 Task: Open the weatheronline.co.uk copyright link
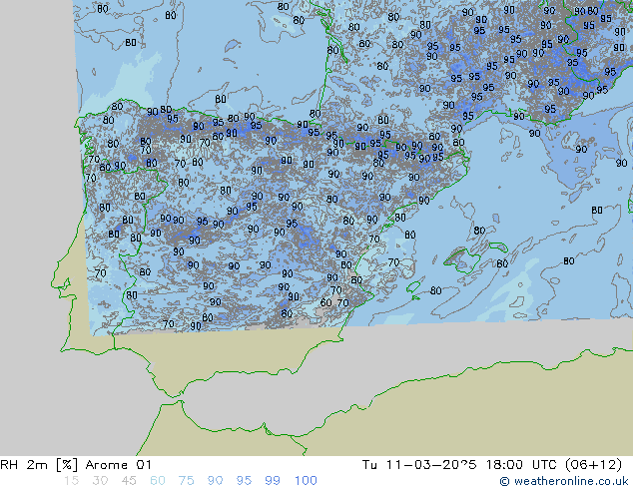tap(564, 481)
